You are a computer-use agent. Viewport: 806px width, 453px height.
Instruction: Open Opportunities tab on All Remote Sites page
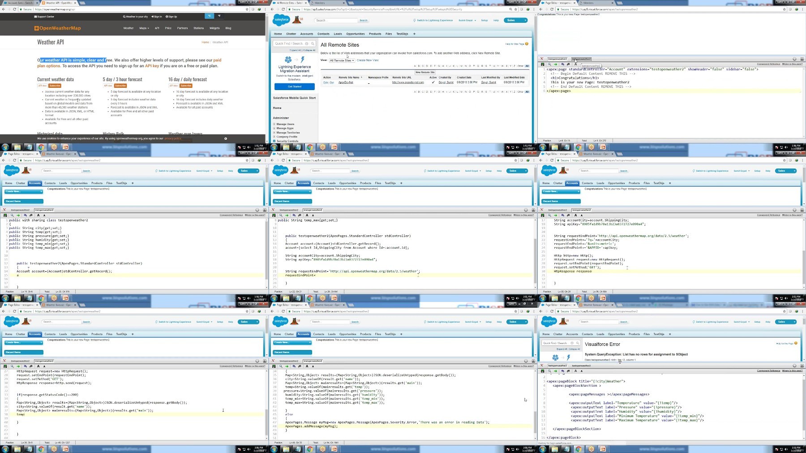click(x=356, y=34)
